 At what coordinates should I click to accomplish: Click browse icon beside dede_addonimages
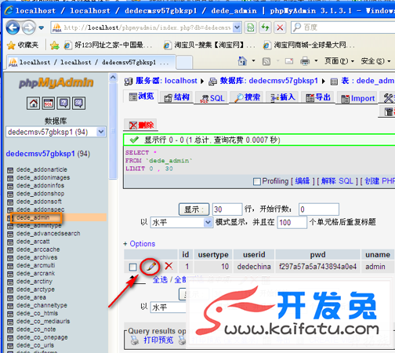(10, 178)
